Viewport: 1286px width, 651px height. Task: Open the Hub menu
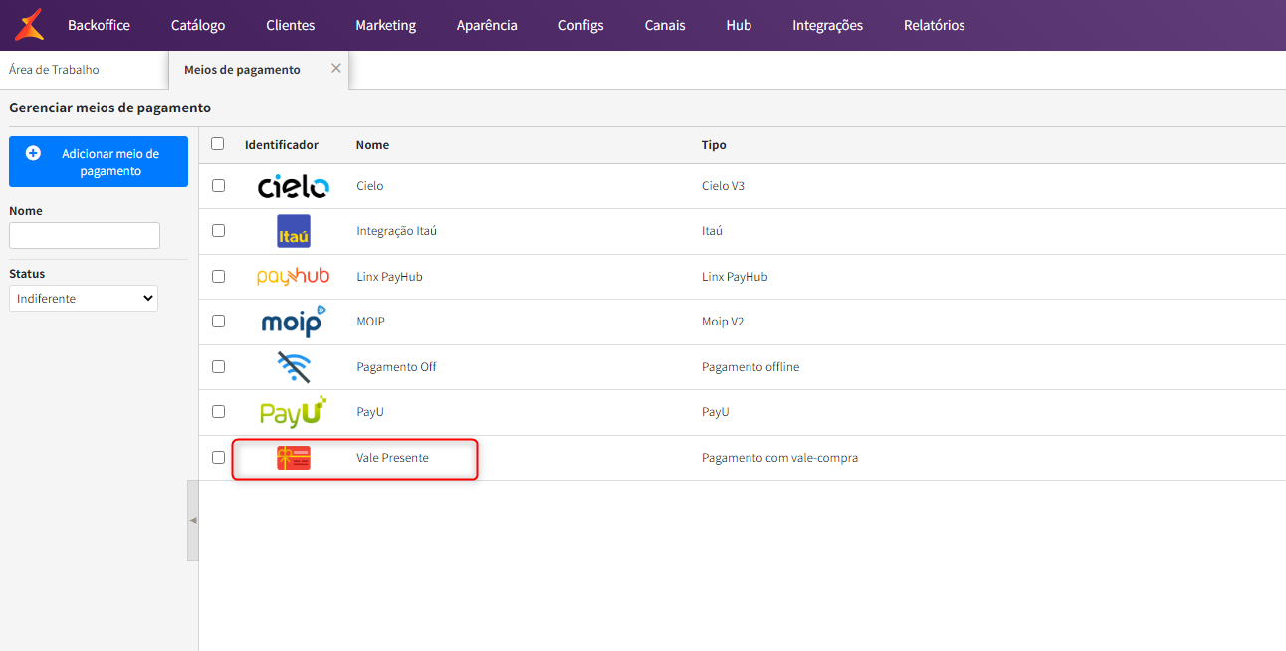click(739, 25)
